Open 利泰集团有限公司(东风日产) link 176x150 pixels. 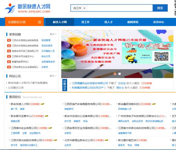89,88
